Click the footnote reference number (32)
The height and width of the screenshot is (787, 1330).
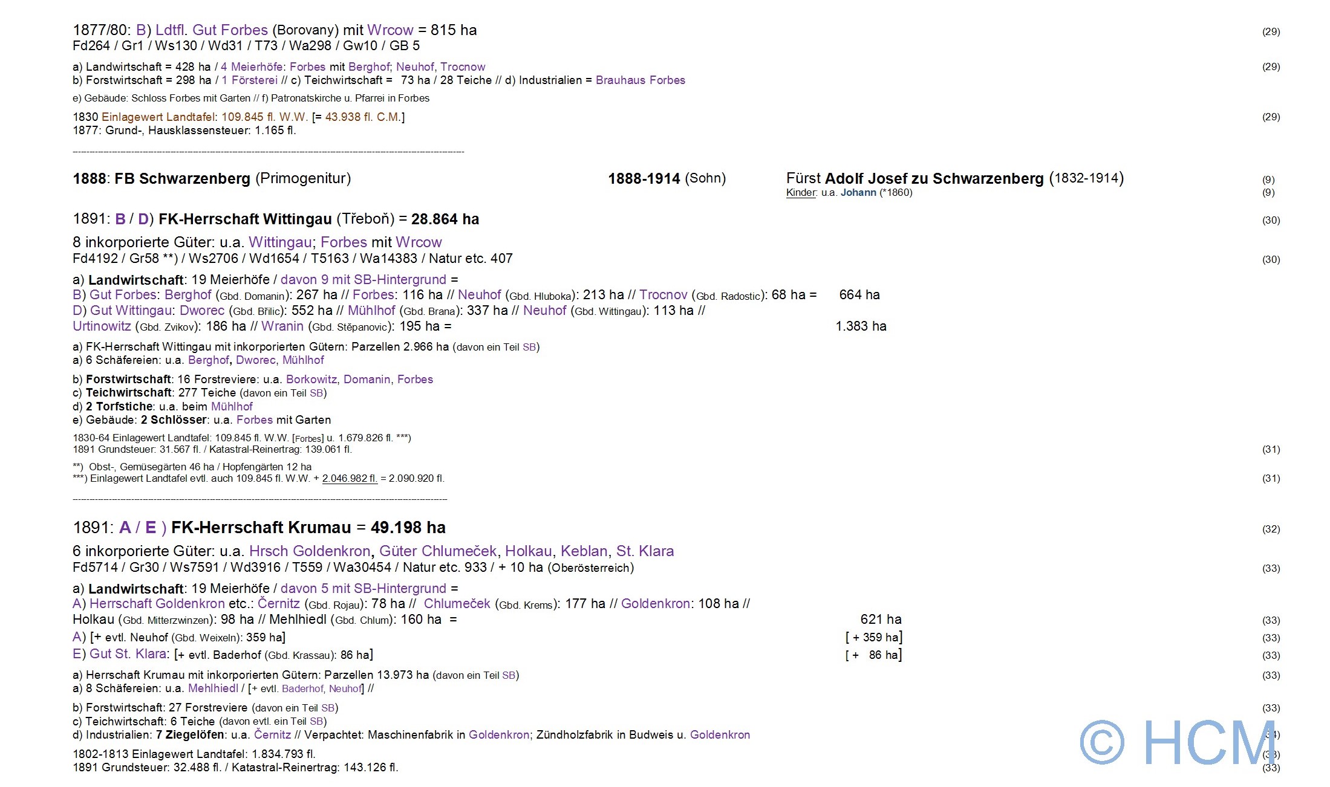point(1271,530)
